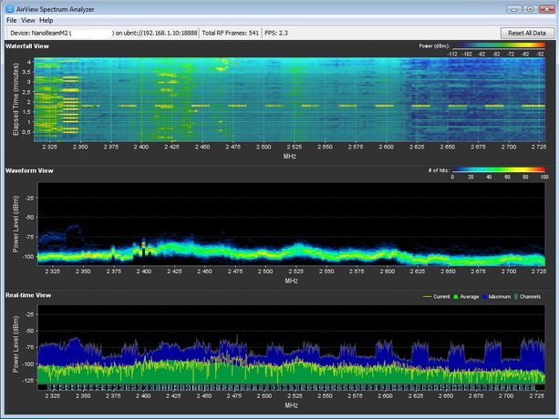Select the Waveform View panel title
The height and width of the screenshot is (419, 559).
[x=28, y=170]
